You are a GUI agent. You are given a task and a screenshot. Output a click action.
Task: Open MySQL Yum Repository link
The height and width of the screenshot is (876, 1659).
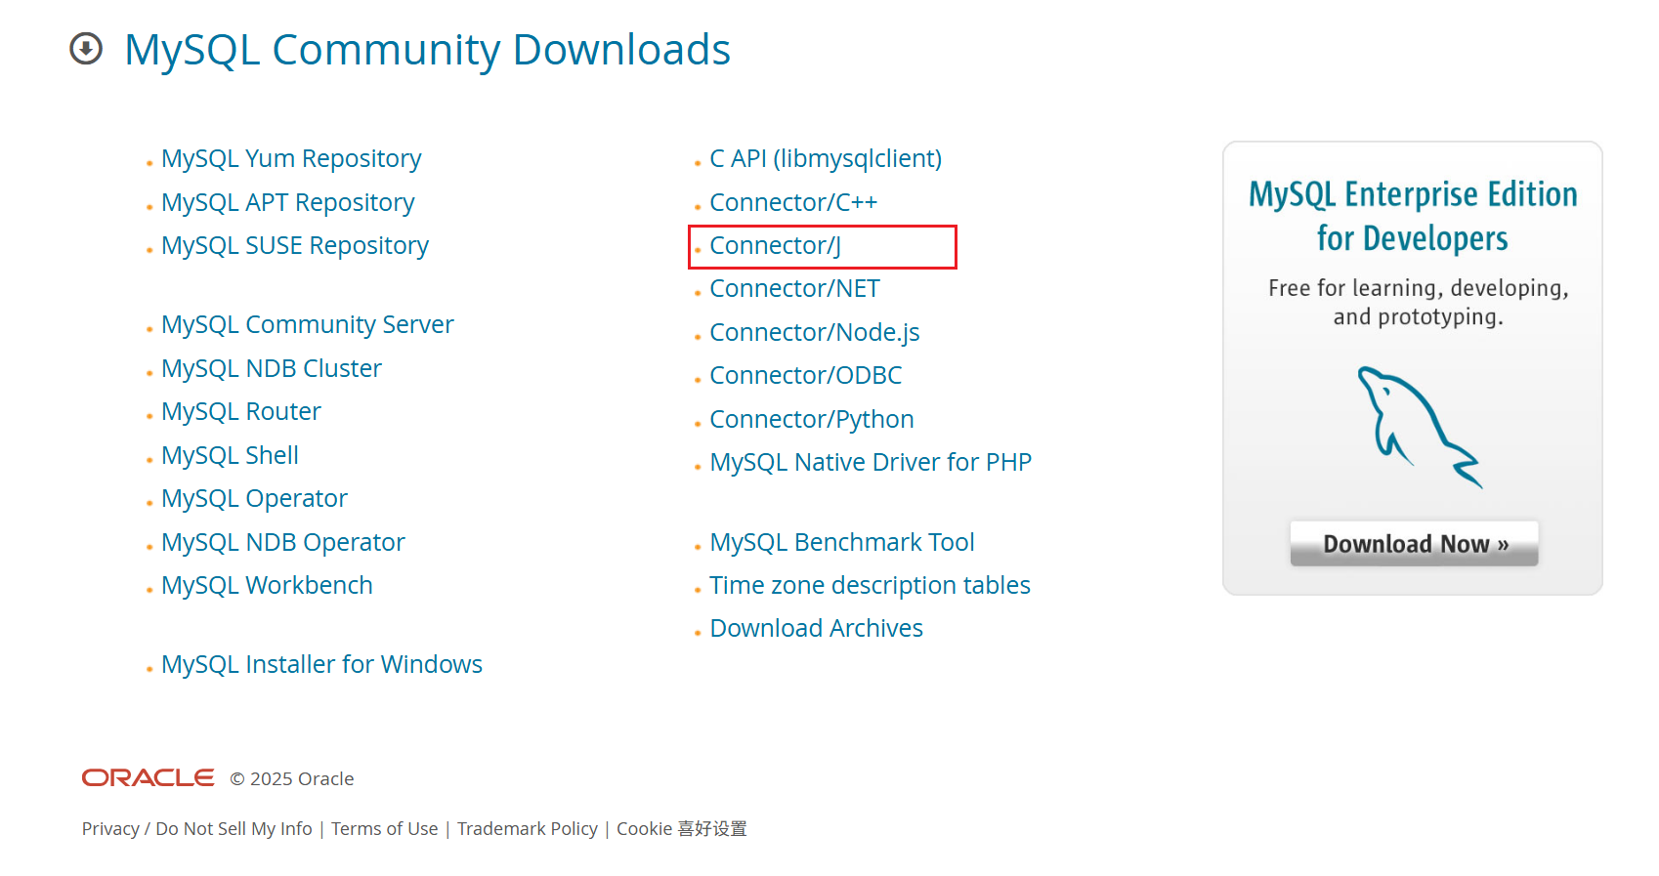(291, 158)
